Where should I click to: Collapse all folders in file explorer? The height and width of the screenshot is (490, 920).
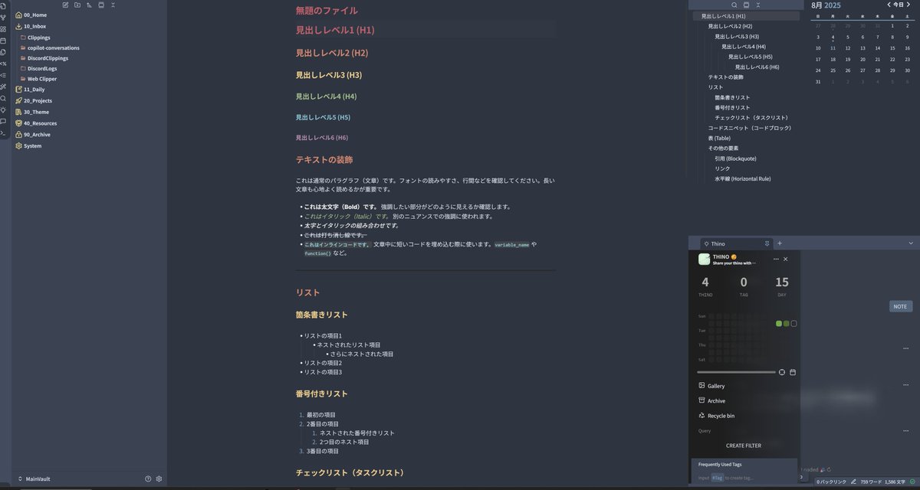pos(113,5)
